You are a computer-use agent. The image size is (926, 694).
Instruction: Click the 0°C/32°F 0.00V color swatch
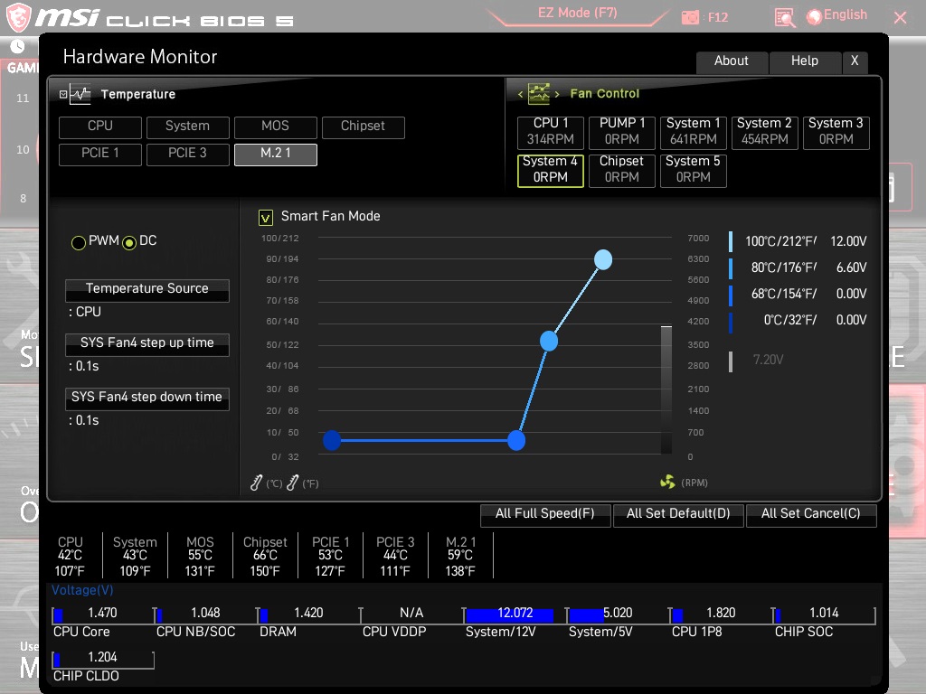(731, 323)
